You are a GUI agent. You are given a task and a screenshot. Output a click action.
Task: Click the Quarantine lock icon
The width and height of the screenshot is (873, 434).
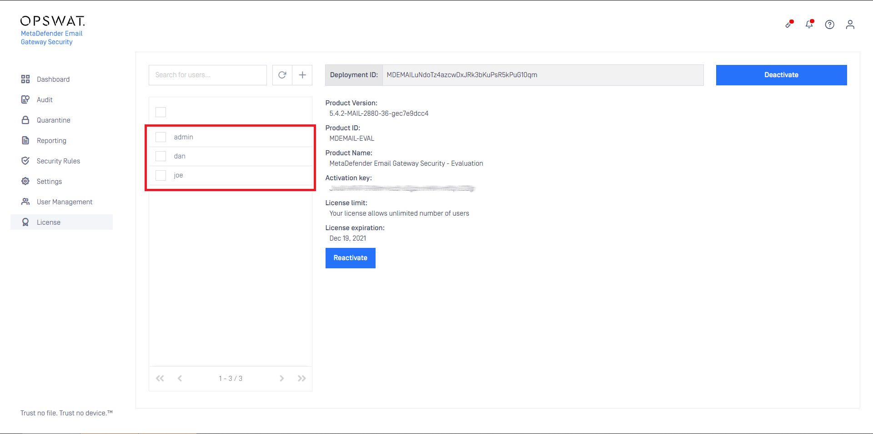coord(25,120)
